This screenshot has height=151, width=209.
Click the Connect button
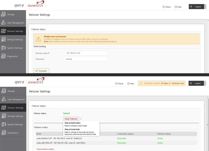point(41,71)
